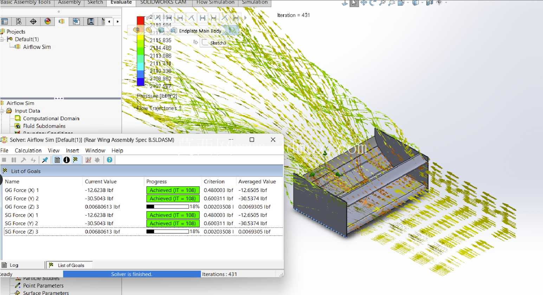Select Computational Domain in the tree
The height and width of the screenshot is (295, 543).
pos(51,118)
